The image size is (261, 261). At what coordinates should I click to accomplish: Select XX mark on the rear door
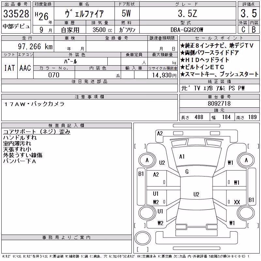[x=237, y=202]
